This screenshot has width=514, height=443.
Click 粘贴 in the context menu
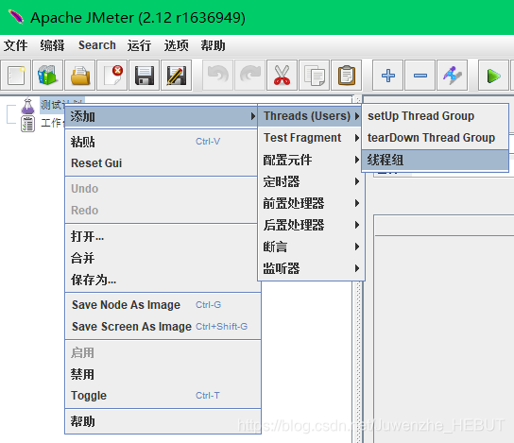tap(162, 142)
